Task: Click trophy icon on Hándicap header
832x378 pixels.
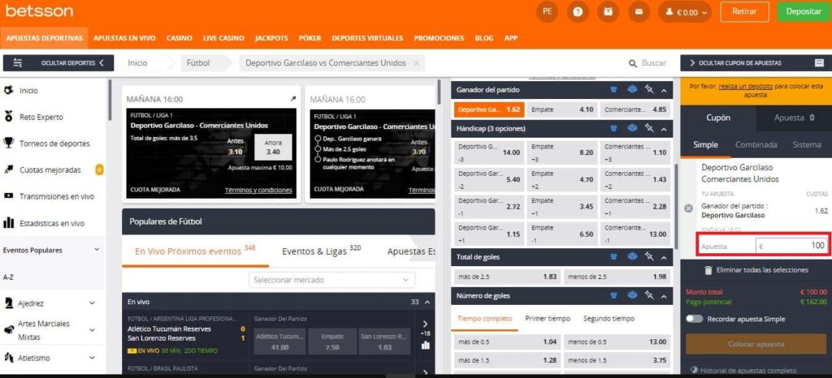Action: (x=614, y=128)
